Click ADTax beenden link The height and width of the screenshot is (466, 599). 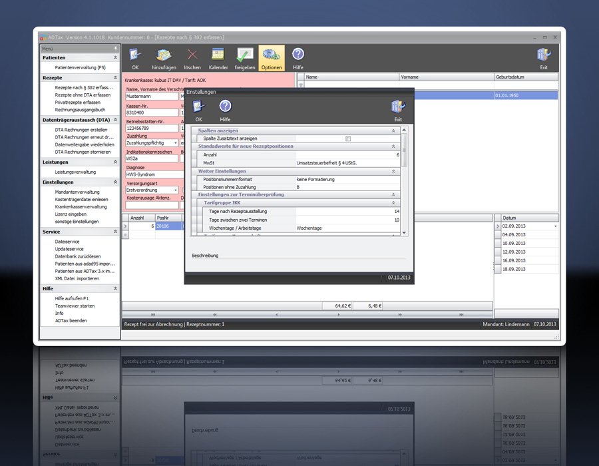click(71, 321)
